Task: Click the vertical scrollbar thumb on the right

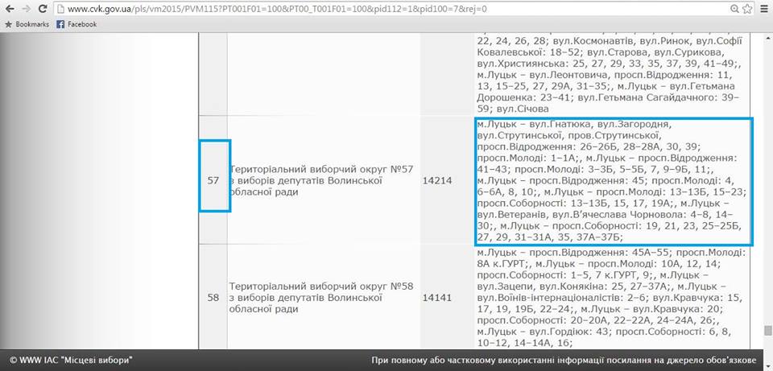Action: (767, 331)
